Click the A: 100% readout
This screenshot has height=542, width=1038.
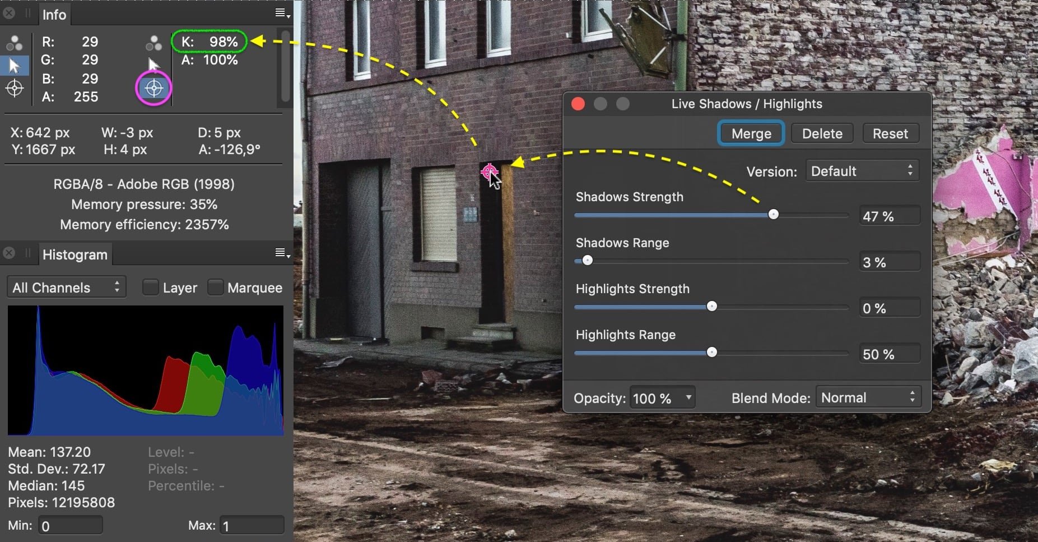coord(210,60)
